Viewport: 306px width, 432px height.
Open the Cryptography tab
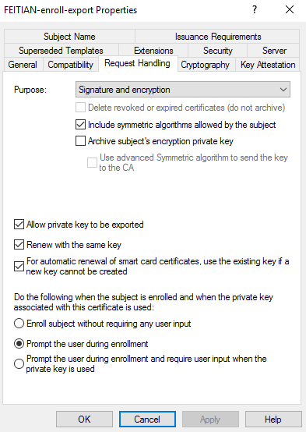tap(205, 65)
